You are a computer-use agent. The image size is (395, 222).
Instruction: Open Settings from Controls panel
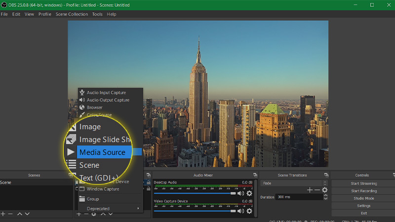364,206
